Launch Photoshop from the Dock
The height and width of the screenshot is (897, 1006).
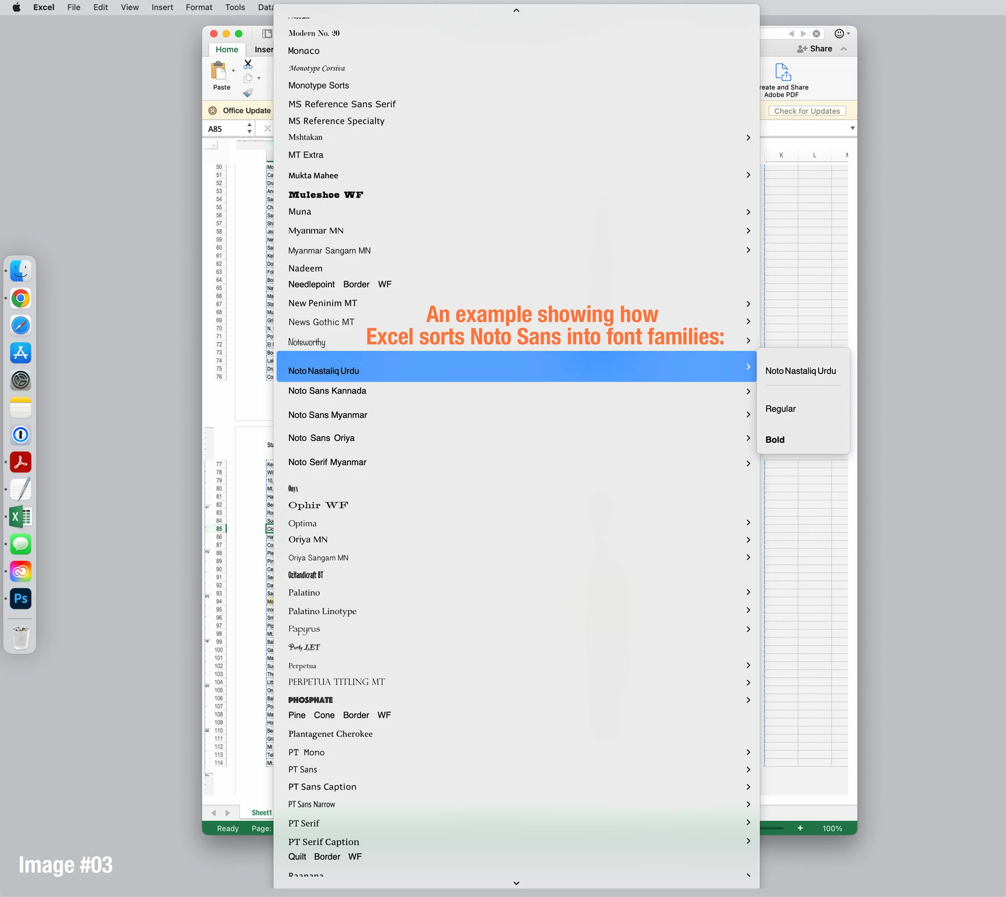pyautogui.click(x=21, y=599)
